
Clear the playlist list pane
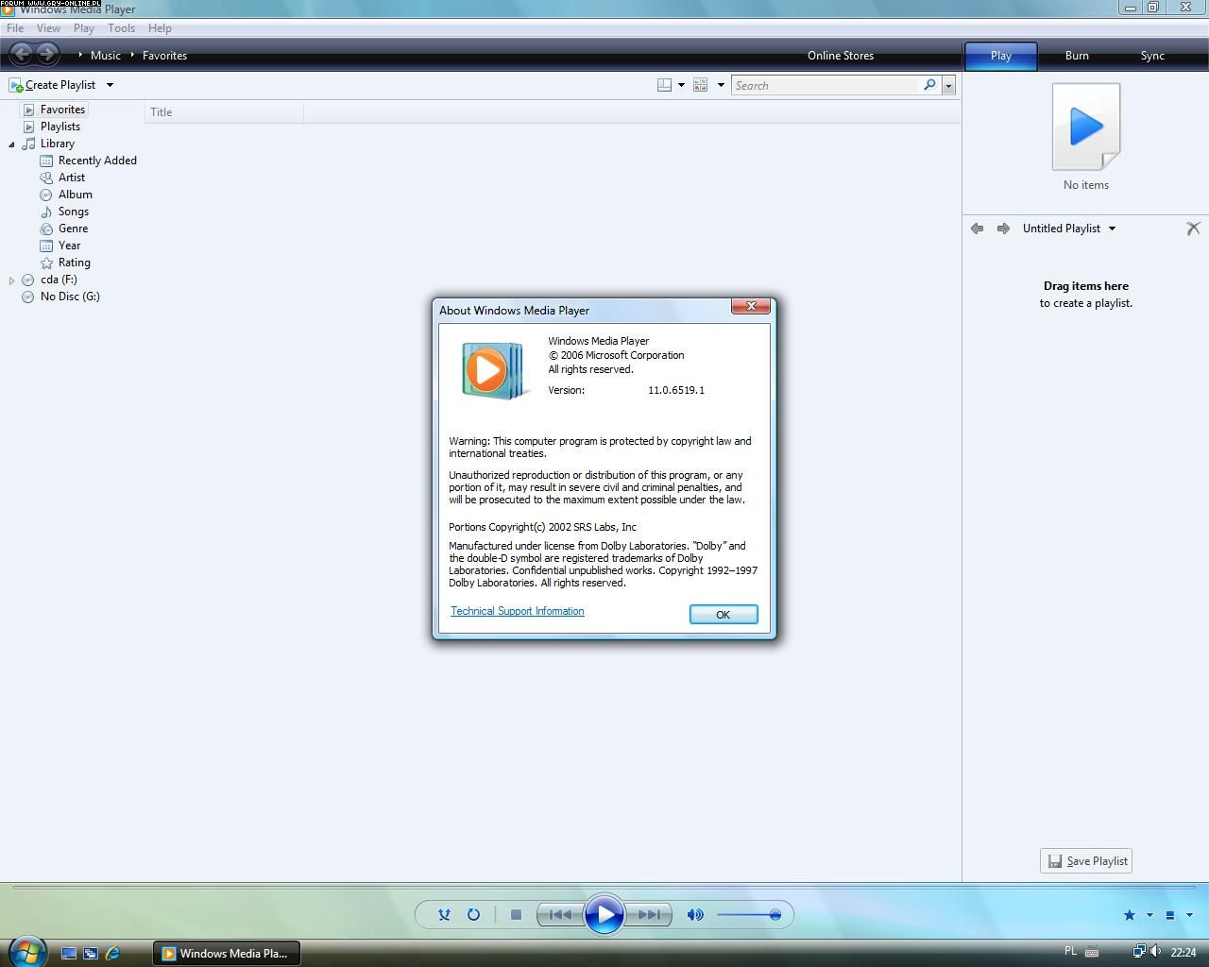(1193, 229)
